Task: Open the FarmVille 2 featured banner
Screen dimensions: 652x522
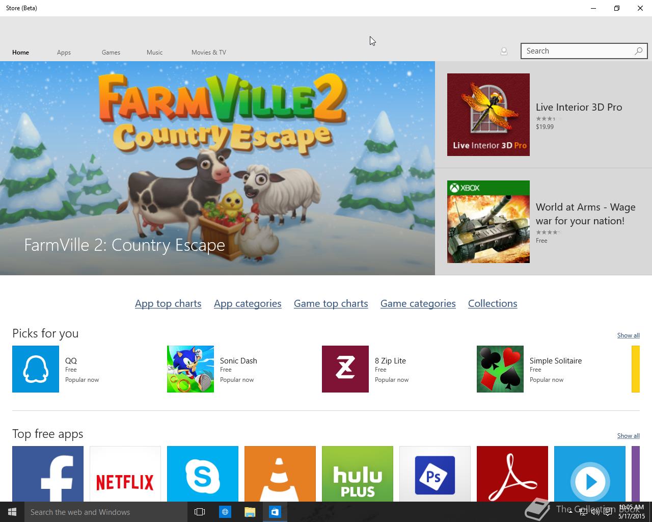Action: tap(218, 168)
